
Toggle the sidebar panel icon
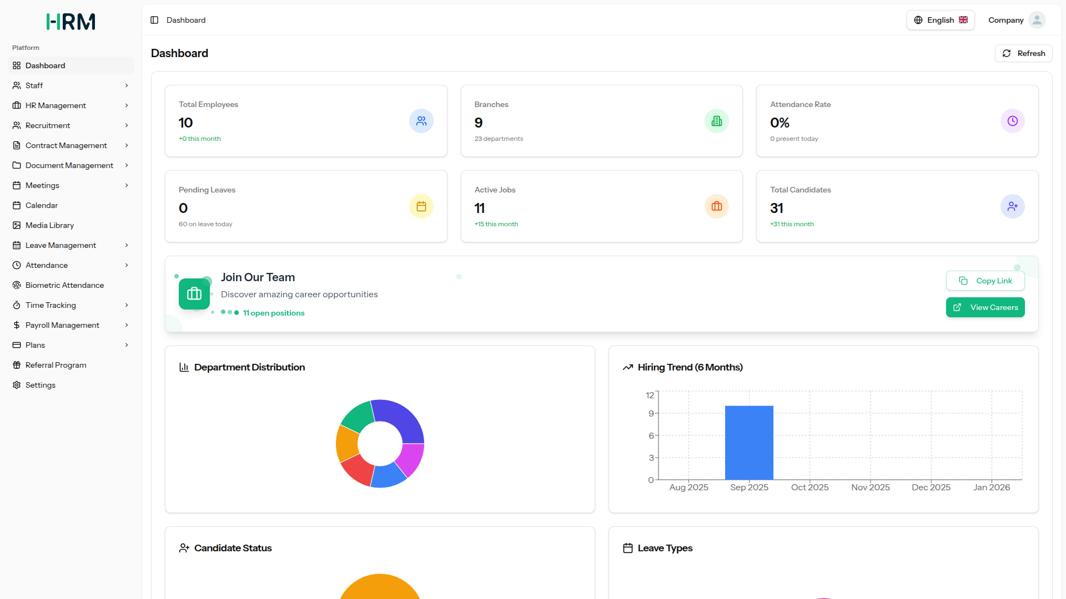[x=154, y=20]
